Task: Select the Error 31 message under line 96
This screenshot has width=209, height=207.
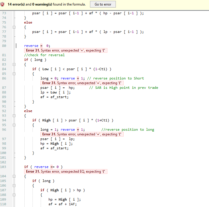Action: pos(82,134)
